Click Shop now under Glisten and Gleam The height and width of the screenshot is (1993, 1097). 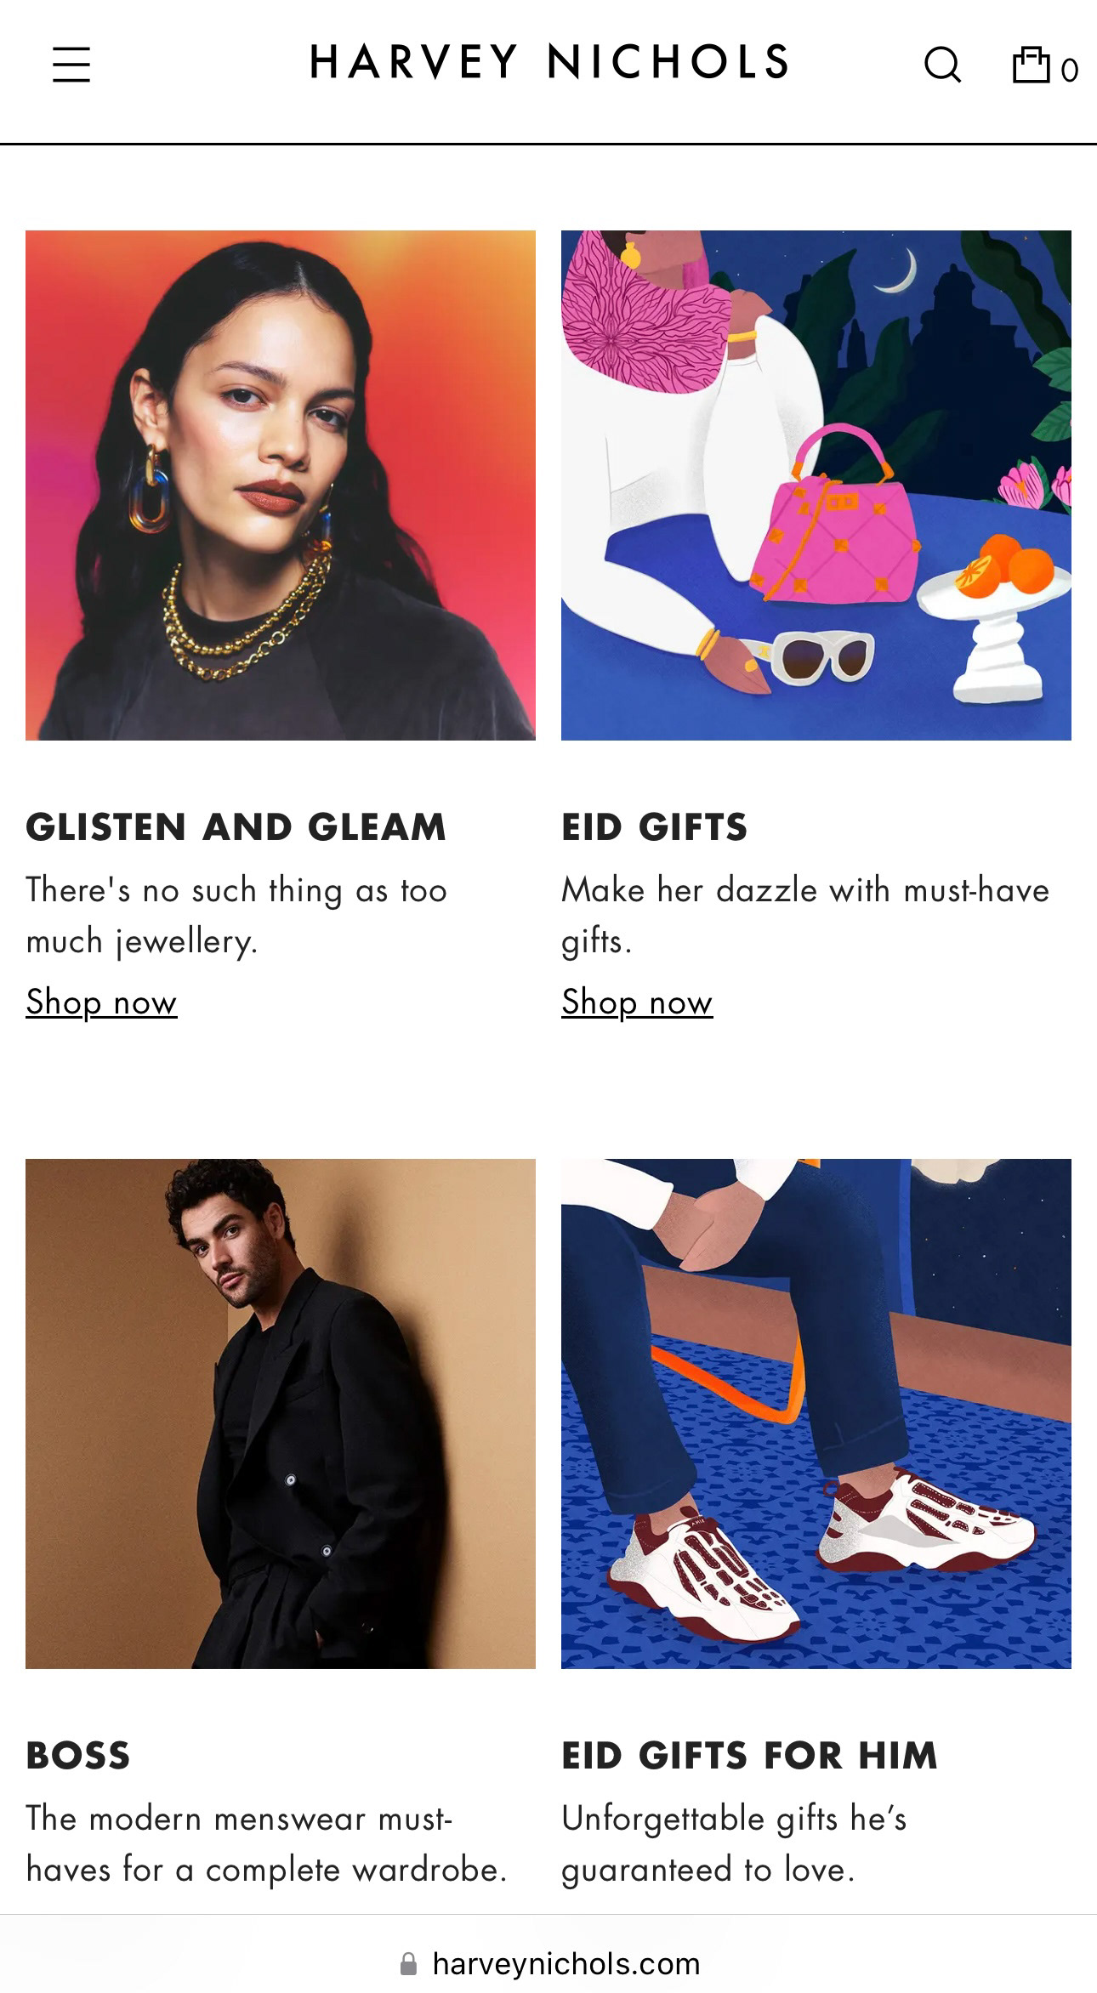click(x=101, y=1002)
